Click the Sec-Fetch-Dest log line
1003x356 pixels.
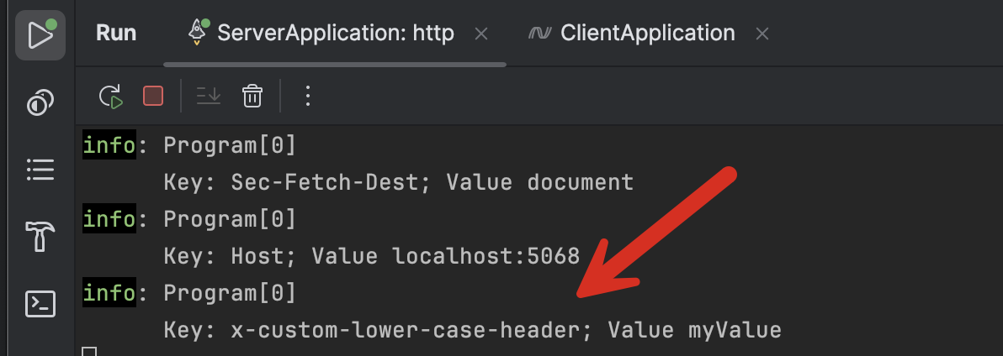pyautogui.click(x=397, y=182)
